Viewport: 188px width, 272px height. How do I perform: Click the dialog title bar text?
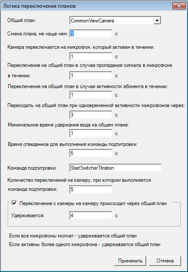tap(40, 6)
